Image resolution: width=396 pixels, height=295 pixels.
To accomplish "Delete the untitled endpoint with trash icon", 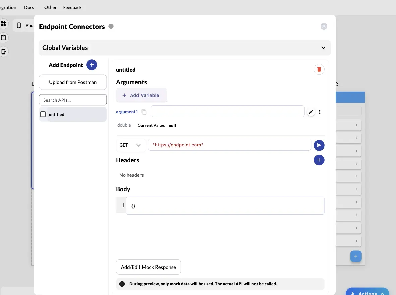I will (x=319, y=69).
